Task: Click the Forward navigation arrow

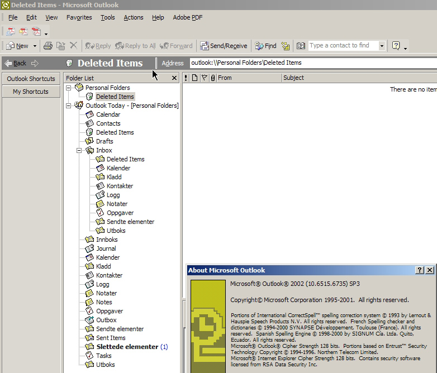Action: (35, 63)
